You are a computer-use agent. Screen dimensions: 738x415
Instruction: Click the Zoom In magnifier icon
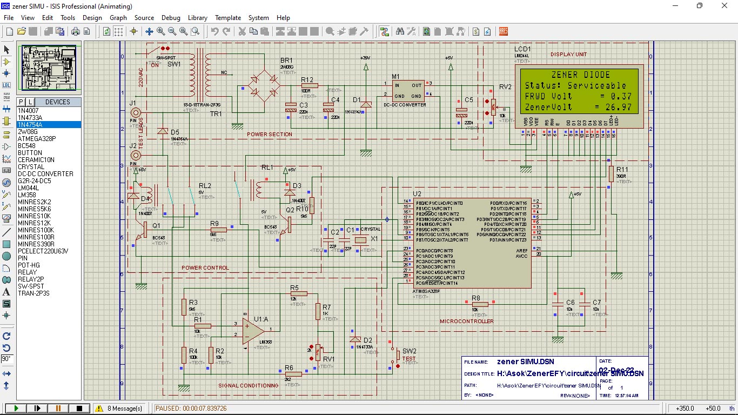point(160,31)
